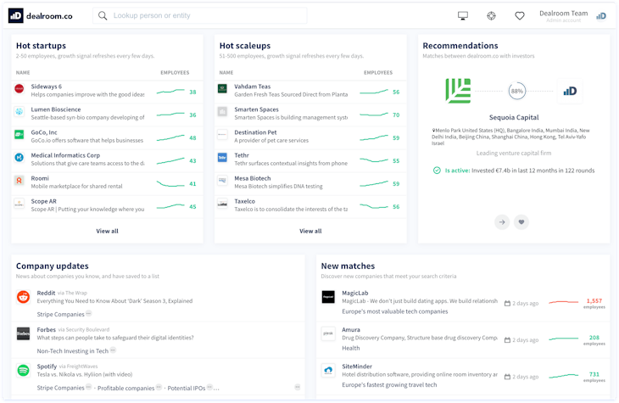Open the monitor dashboard icon
Image resolution: width=619 pixels, height=403 pixels.
463,16
